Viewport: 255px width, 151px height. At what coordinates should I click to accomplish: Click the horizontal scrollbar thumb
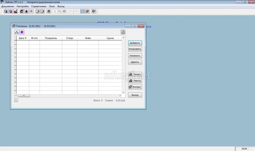[24, 96]
